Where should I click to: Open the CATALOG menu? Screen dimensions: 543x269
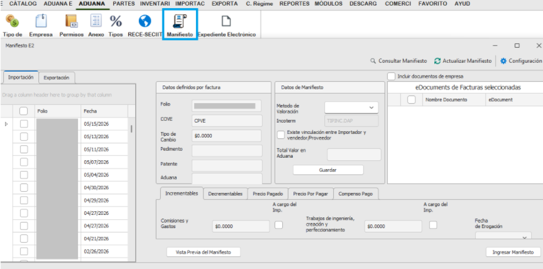point(23,4)
